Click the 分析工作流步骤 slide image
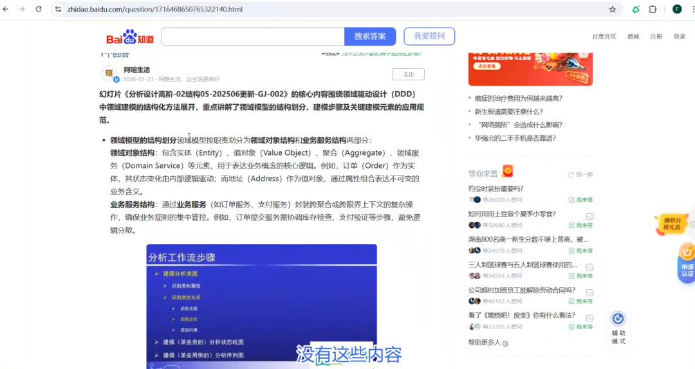This screenshot has height=369, width=695. tap(261, 307)
